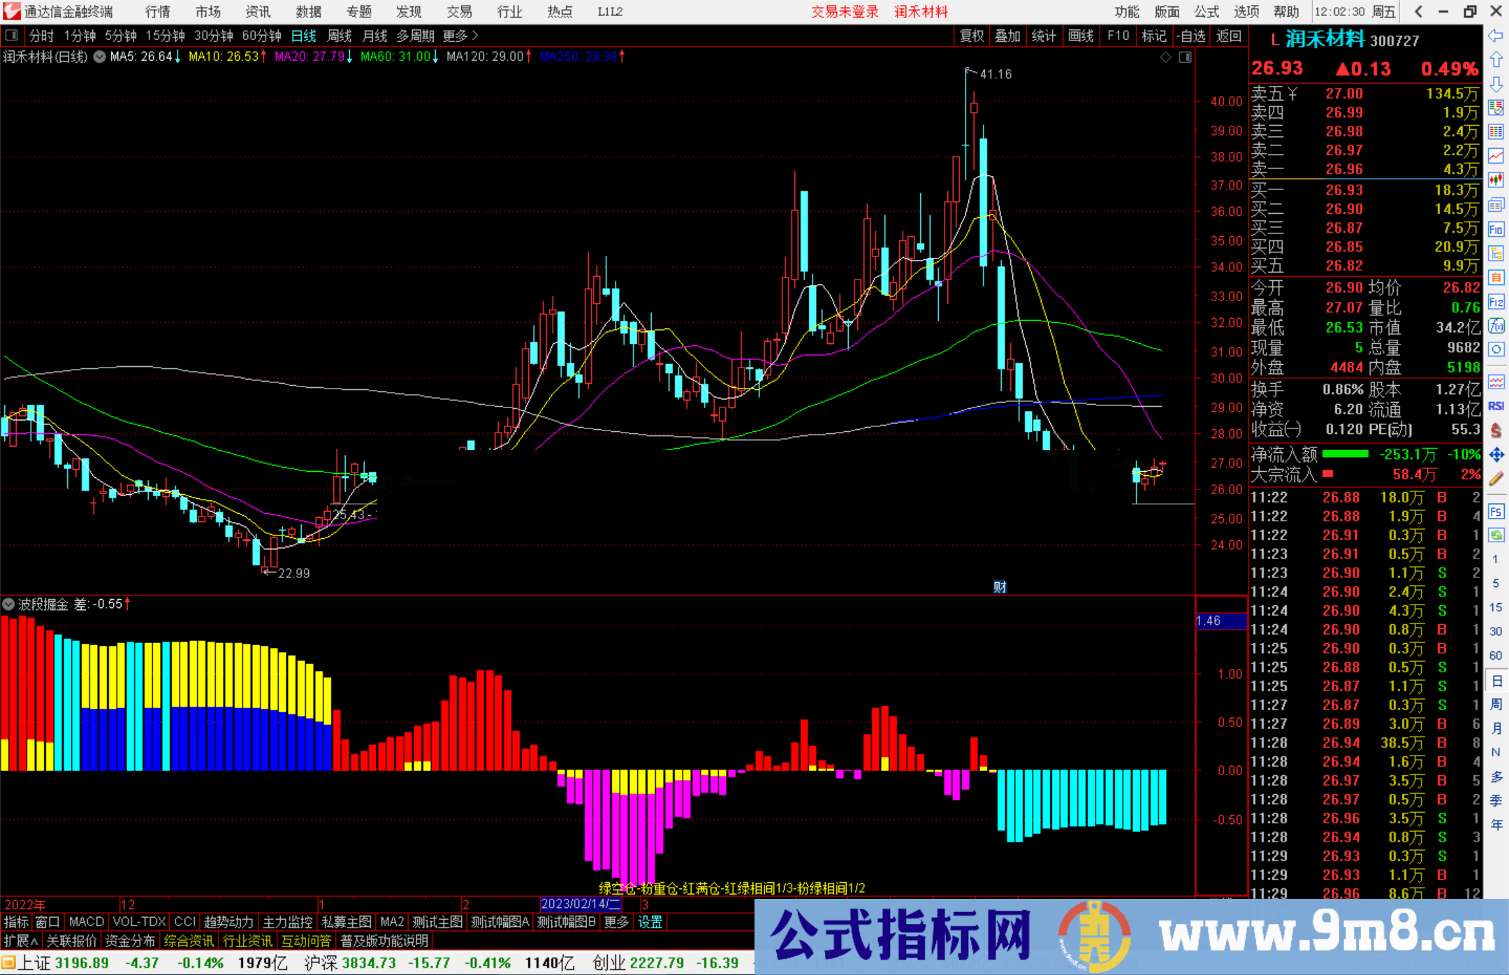Collapse the 波段掘金 indicator panel toggle
This screenshot has height=975, width=1509.
(x=8, y=604)
